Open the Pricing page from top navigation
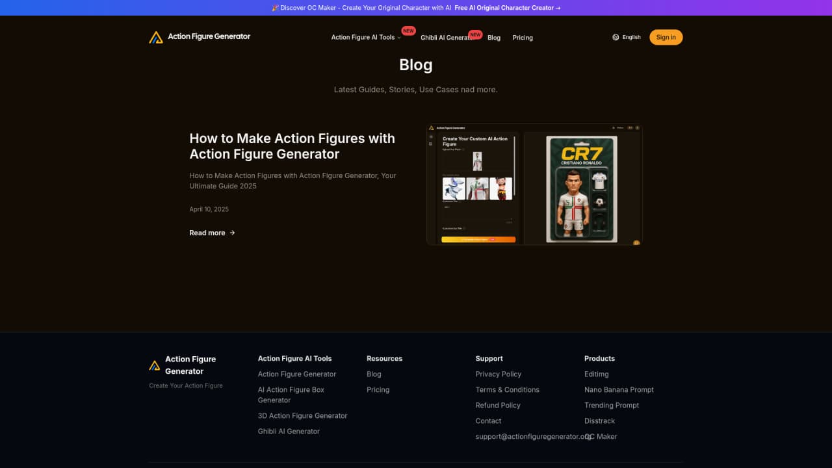This screenshot has height=468, width=832. [x=523, y=38]
